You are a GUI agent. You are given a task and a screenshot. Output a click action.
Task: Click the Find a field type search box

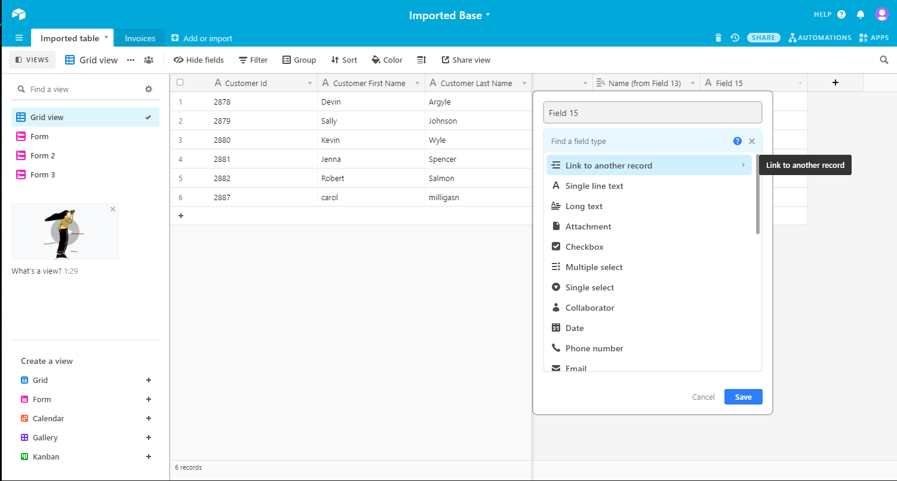point(639,141)
